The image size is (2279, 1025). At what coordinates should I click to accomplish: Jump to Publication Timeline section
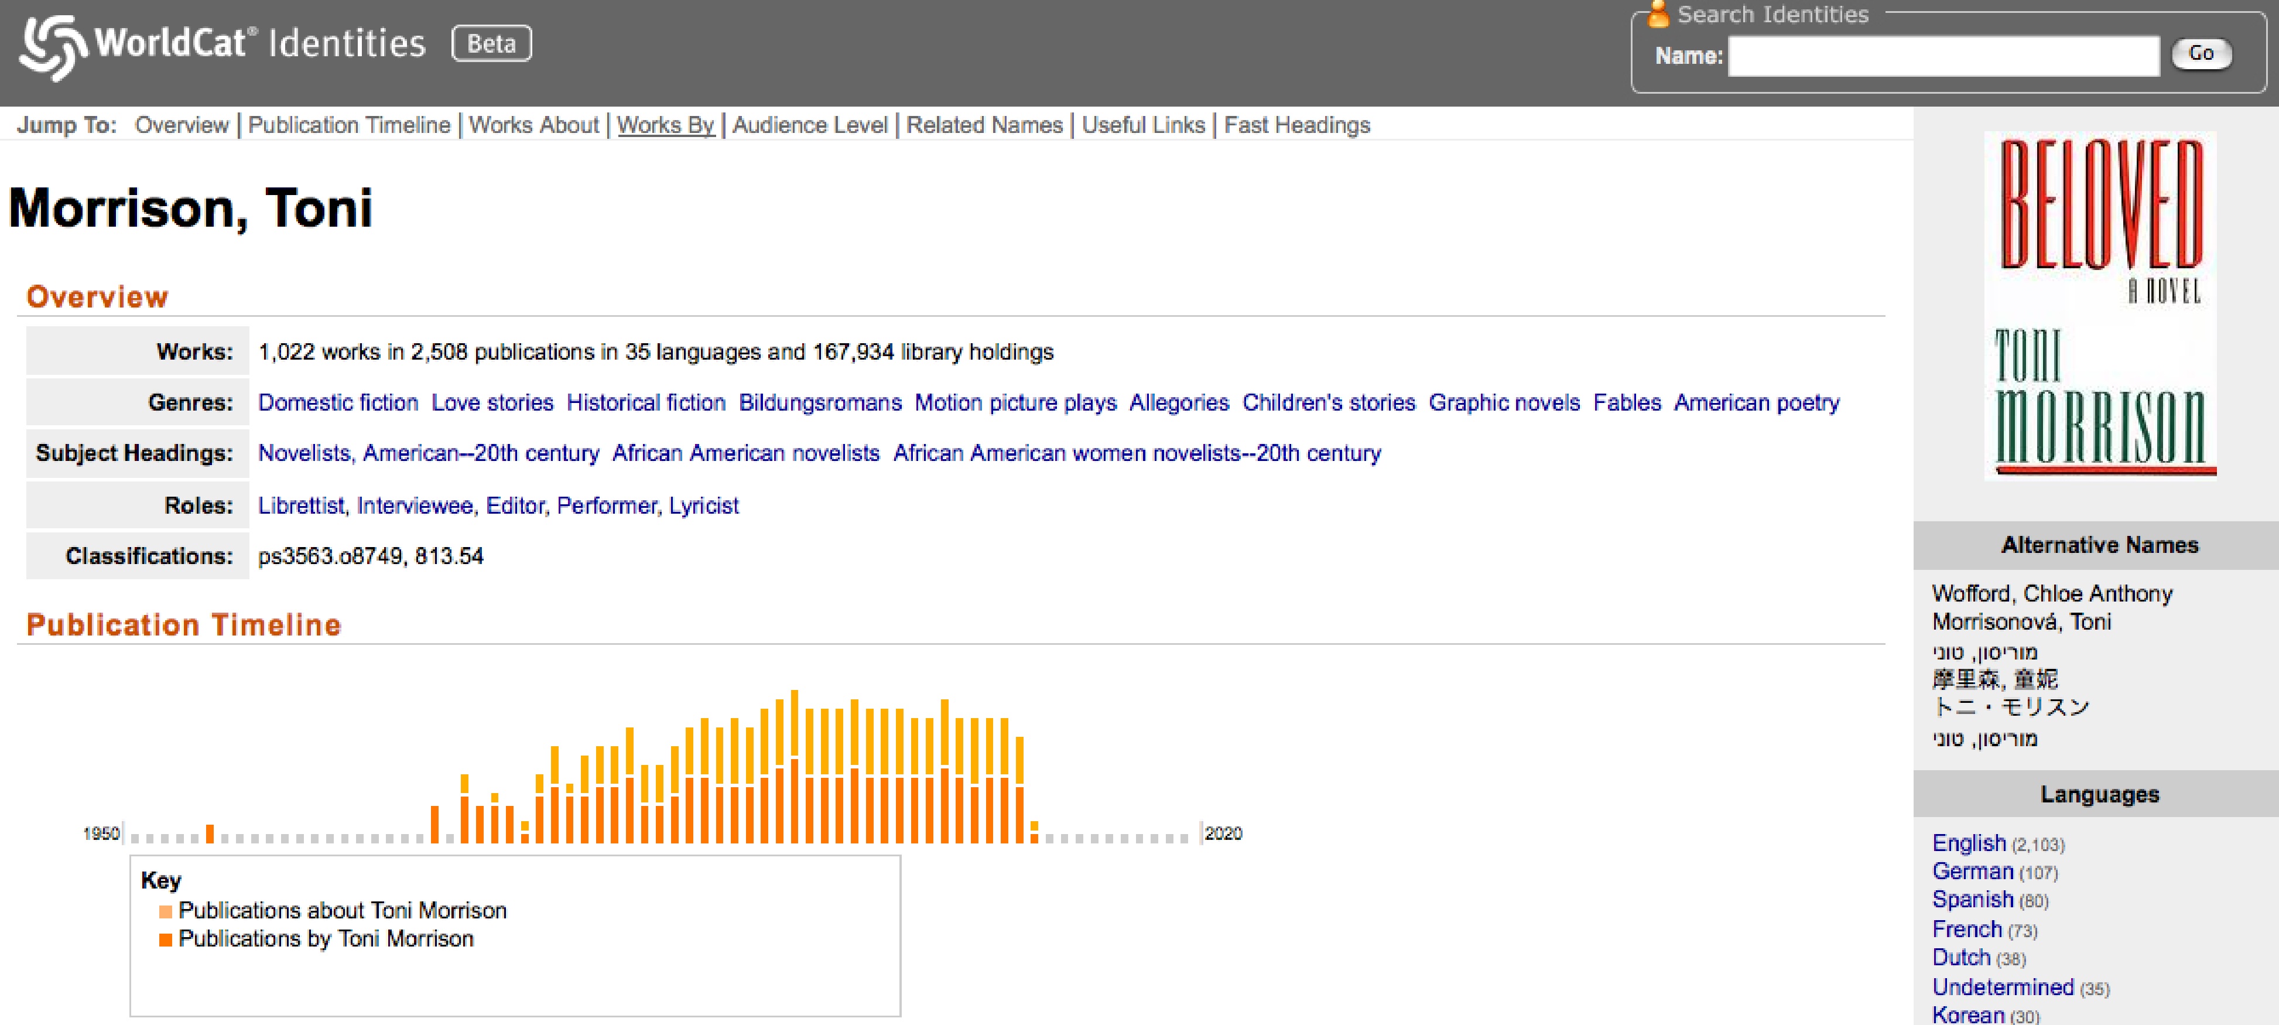pos(348,125)
